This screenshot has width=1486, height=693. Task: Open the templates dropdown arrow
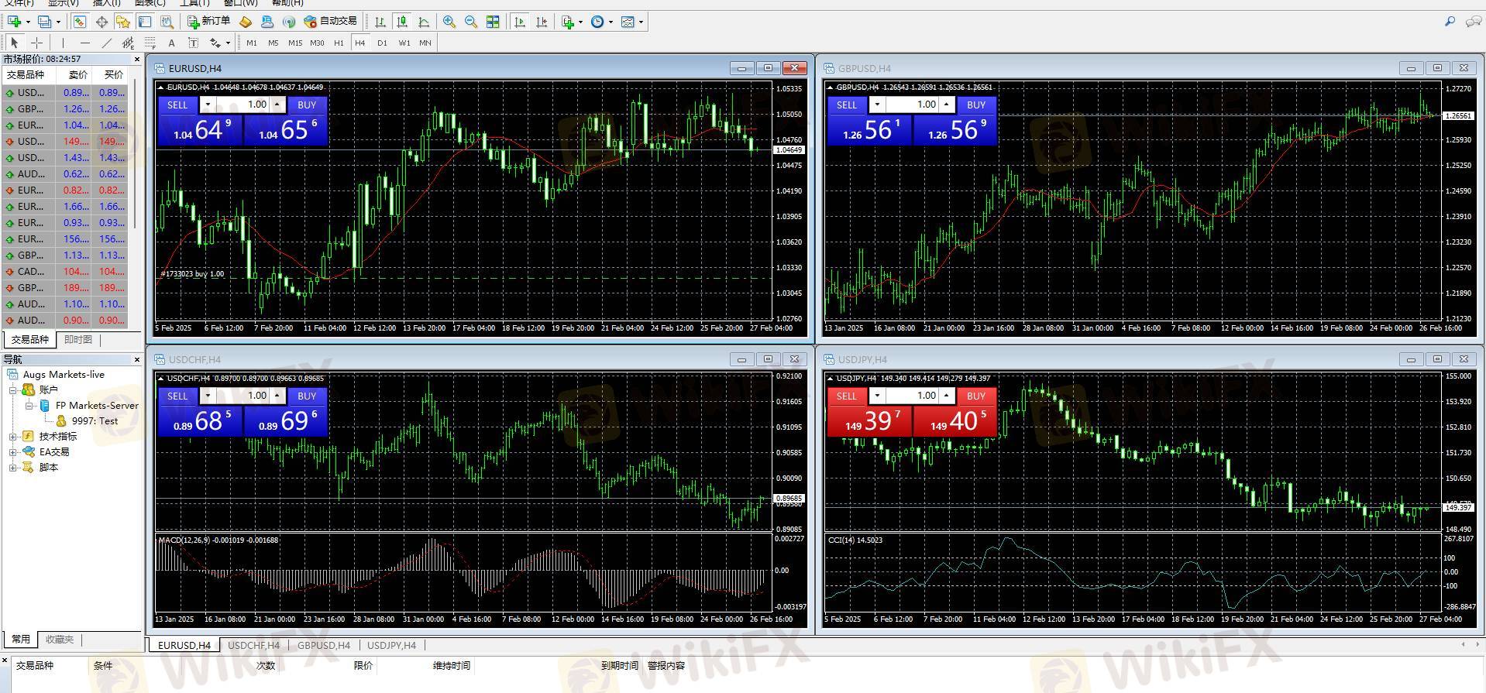641,22
